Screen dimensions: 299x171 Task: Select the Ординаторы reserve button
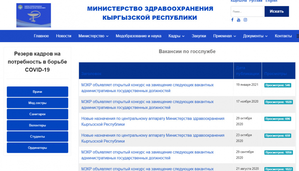click(x=37, y=148)
